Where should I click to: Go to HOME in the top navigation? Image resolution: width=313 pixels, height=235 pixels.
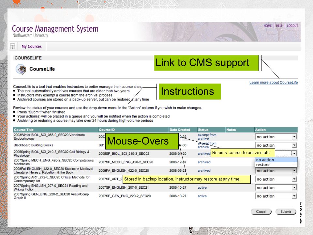(x=267, y=26)
